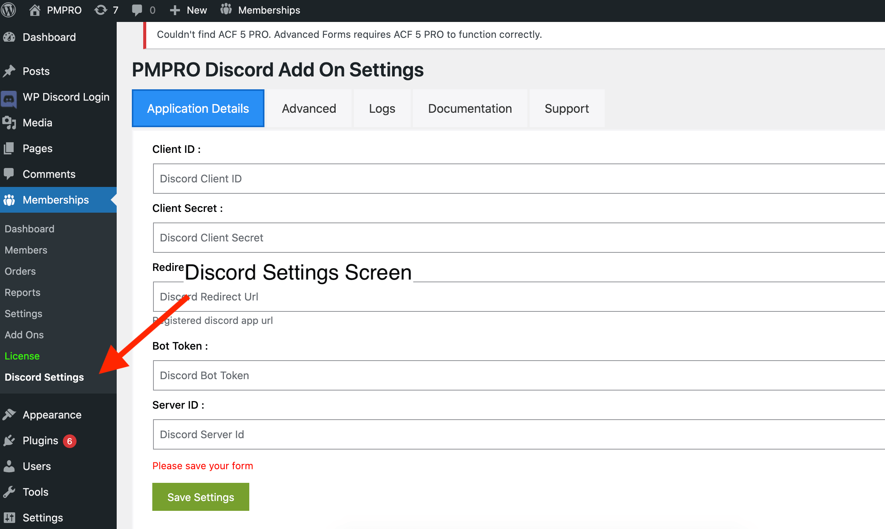This screenshot has width=885, height=529.
Task: Click the License menu link
Action: (22, 356)
